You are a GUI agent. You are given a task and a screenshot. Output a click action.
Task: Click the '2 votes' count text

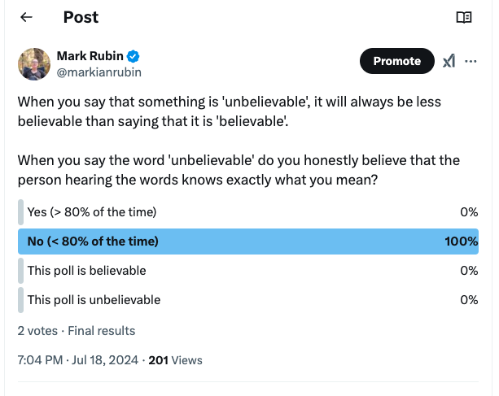pyautogui.click(x=39, y=331)
